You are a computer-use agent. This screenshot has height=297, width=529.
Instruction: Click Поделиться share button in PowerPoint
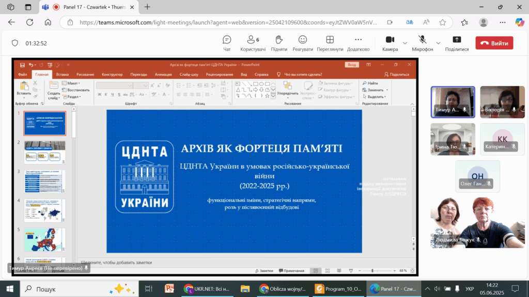397,74
